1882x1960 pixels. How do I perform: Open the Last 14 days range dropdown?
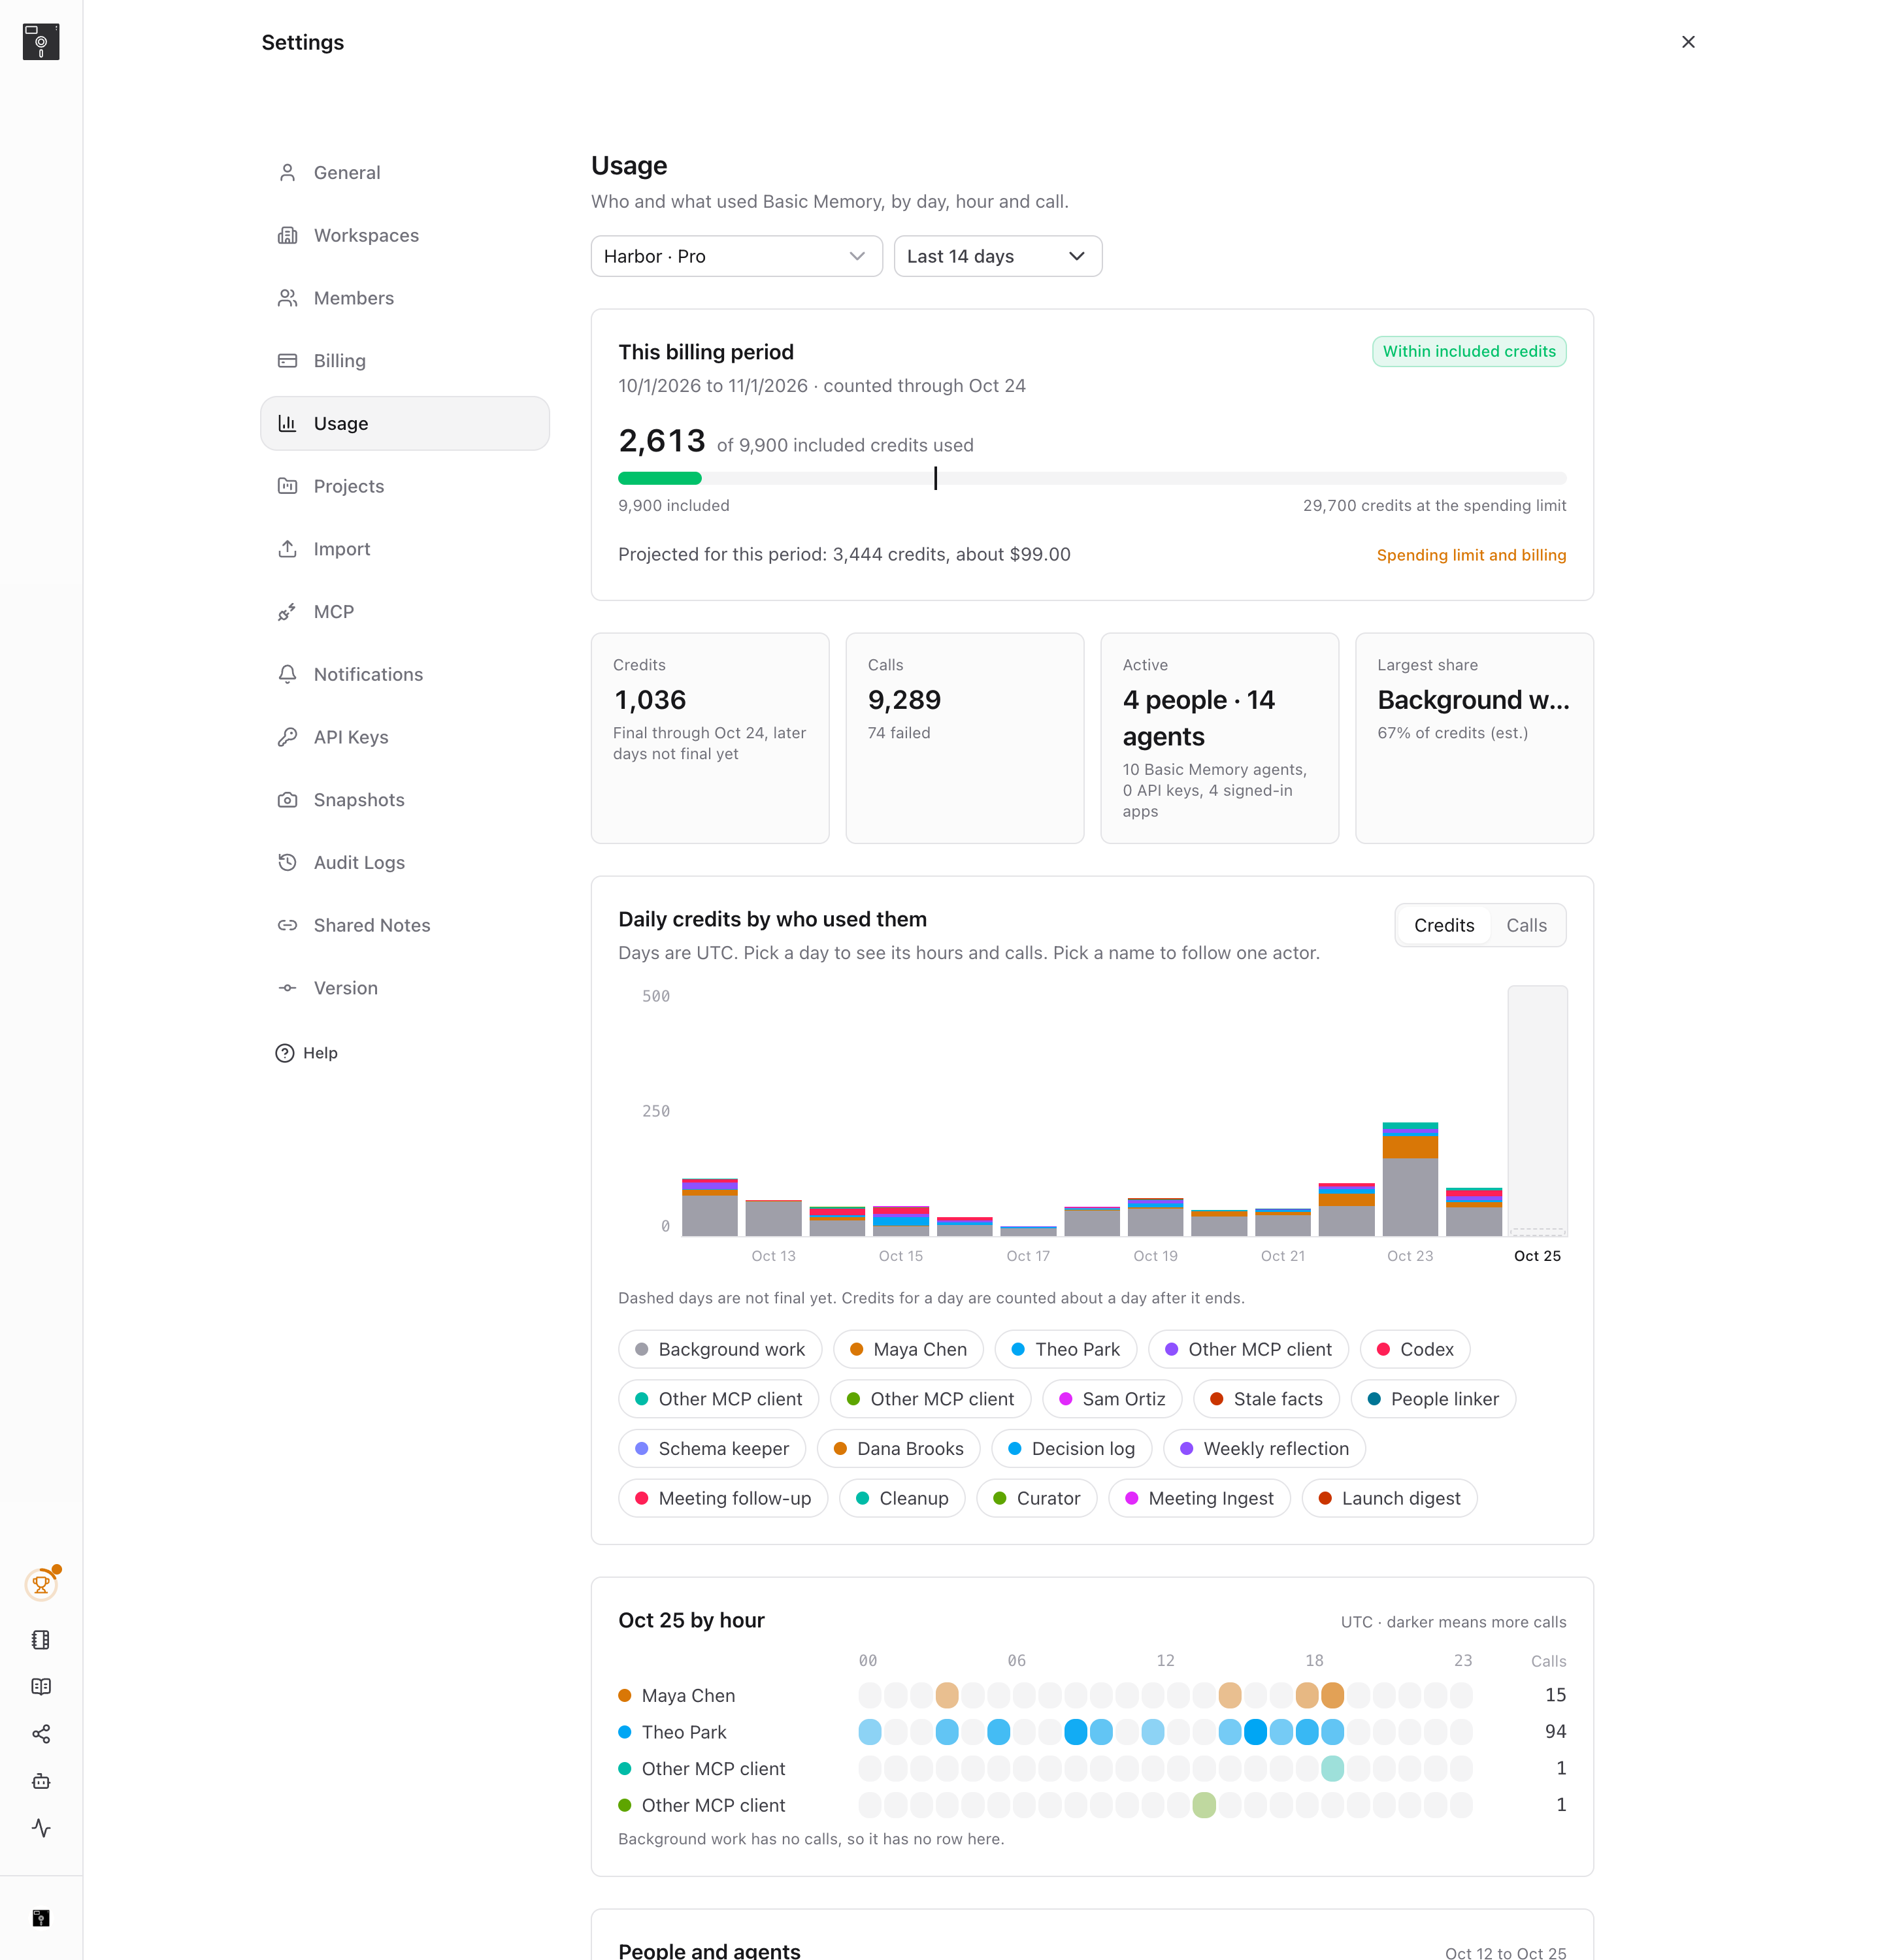(x=997, y=256)
